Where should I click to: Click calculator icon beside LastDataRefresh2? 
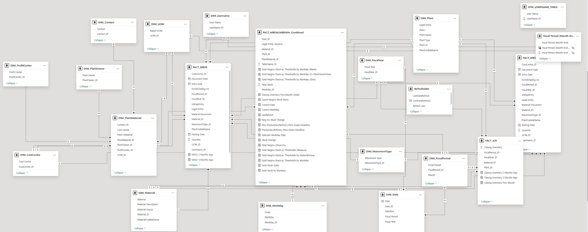pos(411,101)
